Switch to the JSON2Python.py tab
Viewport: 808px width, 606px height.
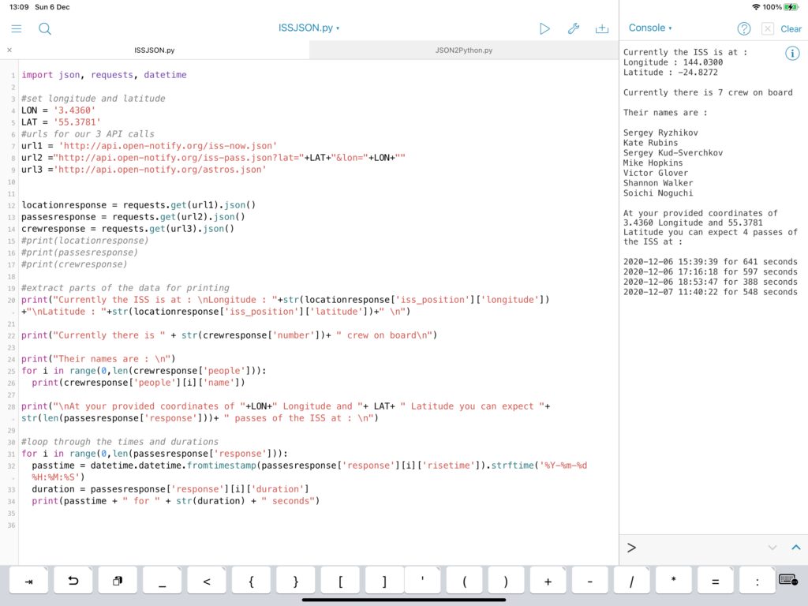(x=465, y=49)
